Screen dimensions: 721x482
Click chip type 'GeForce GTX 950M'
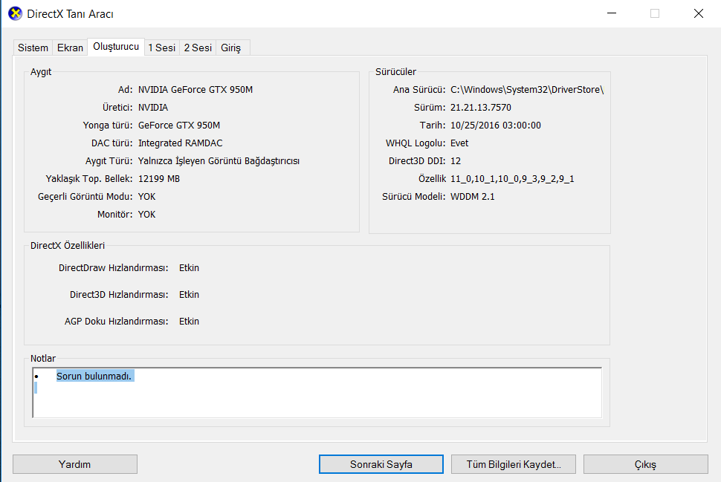179,126
